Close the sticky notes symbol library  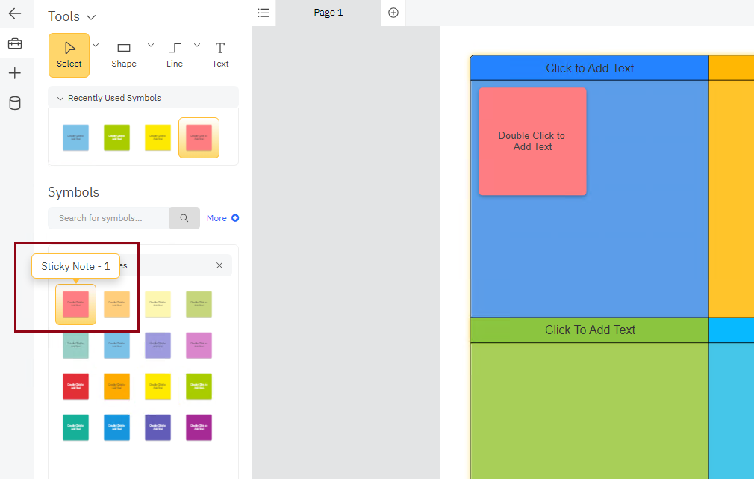click(219, 265)
